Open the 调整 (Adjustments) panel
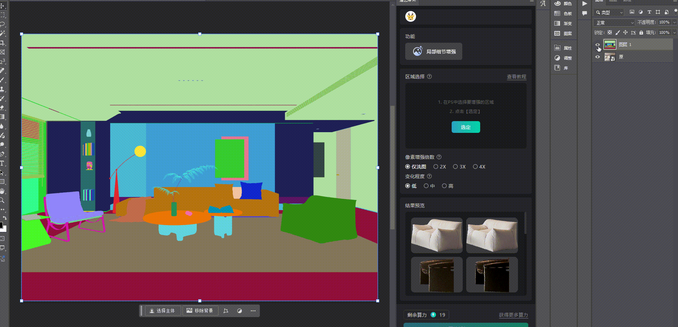 pyautogui.click(x=563, y=58)
